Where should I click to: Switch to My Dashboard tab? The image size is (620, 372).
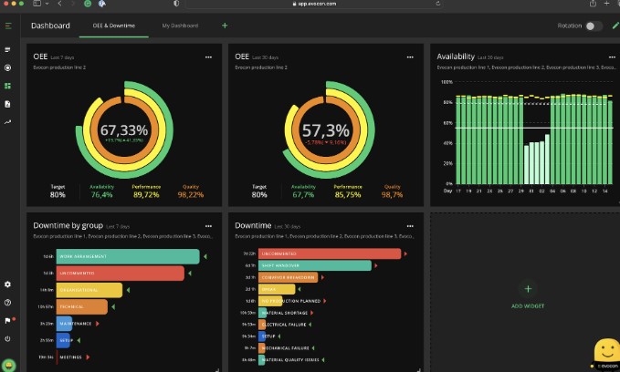click(179, 26)
